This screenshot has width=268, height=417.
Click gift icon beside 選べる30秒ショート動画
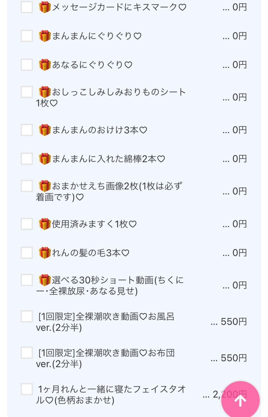(45, 280)
